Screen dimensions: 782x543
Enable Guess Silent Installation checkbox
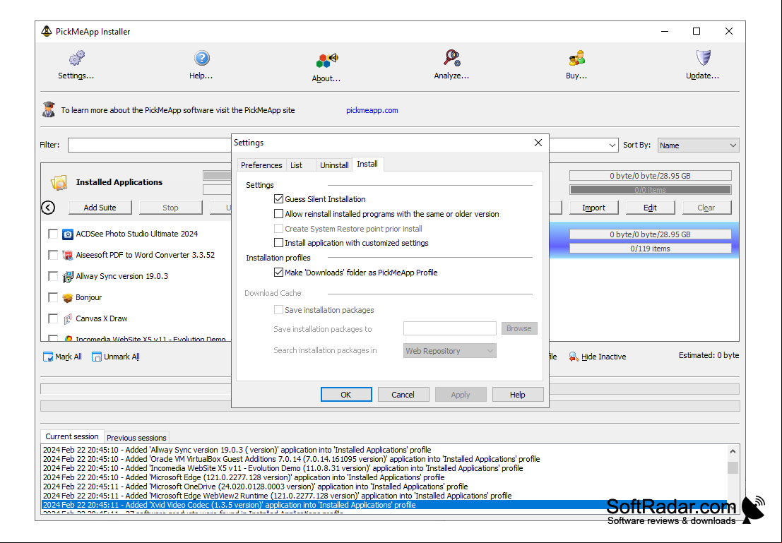(x=278, y=199)
